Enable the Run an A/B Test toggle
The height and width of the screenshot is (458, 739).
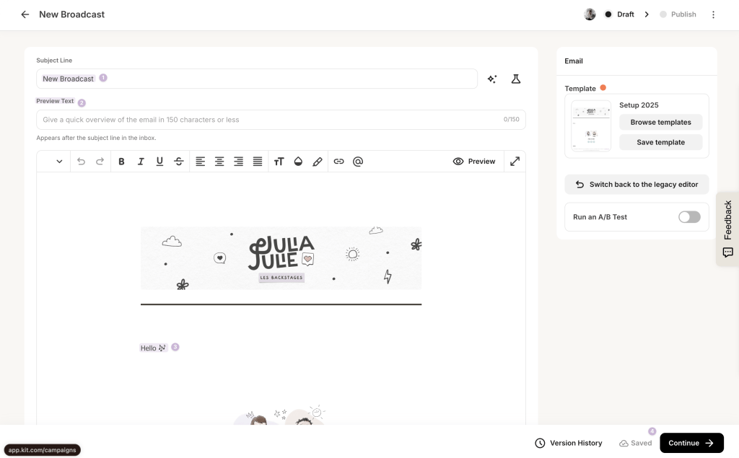click(689, 216)
